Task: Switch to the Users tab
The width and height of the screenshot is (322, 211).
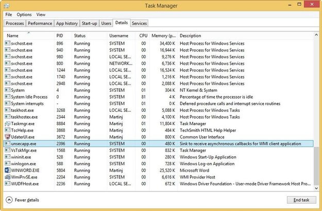Action: click(106, 23)
